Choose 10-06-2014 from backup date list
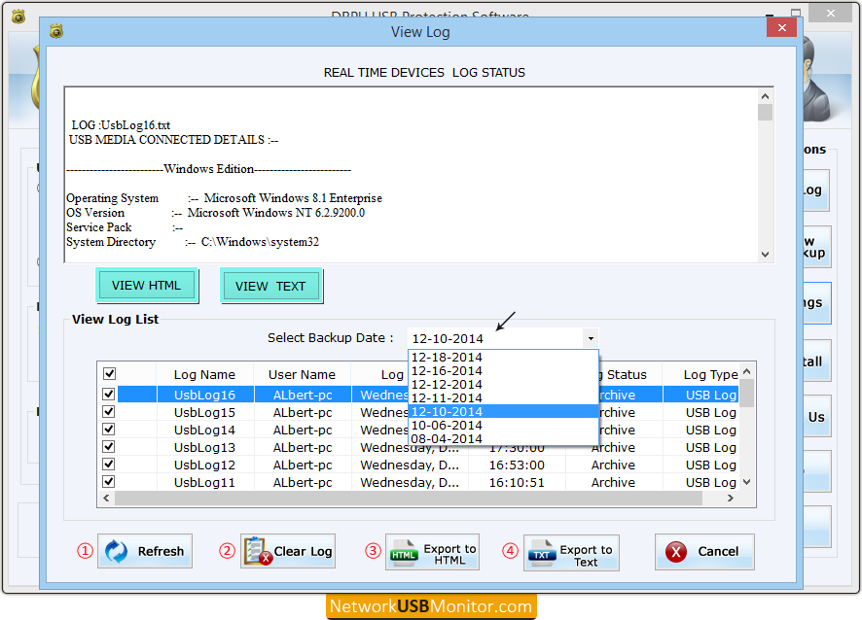 pos(503,425)
